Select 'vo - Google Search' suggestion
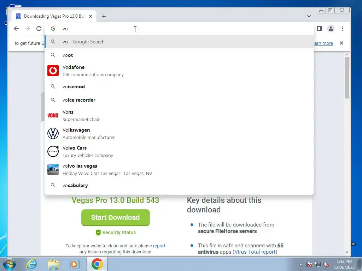This screenshot has height=271, width=362. tap(179, 42)
